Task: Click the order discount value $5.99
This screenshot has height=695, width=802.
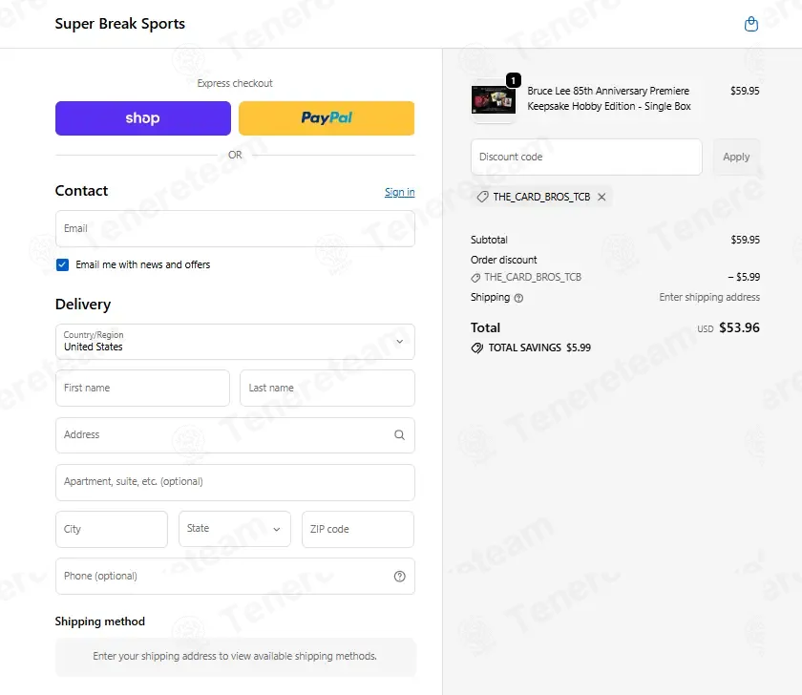Action: (x=744, y=277)
